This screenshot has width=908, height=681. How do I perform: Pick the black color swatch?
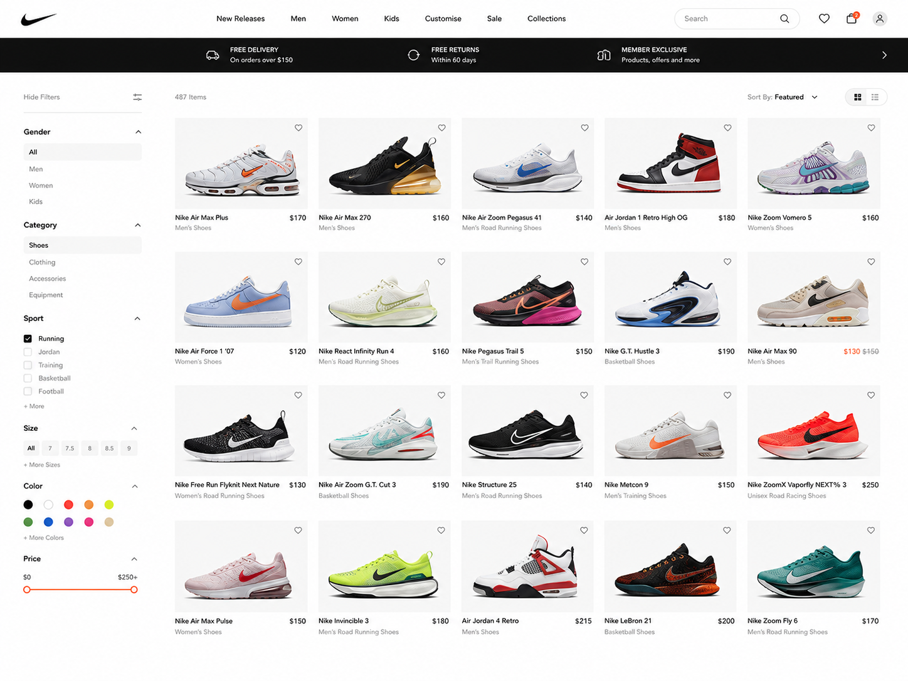(28, 505)
